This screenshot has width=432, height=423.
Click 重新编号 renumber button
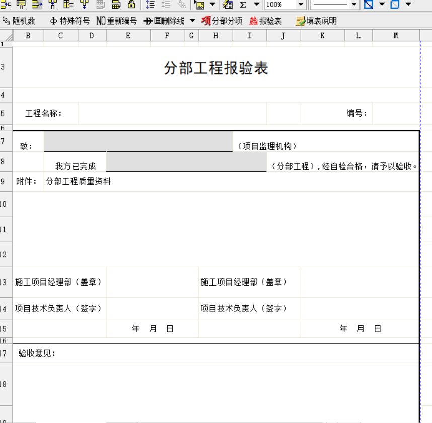pyautogui.click(x=116, y=21)
